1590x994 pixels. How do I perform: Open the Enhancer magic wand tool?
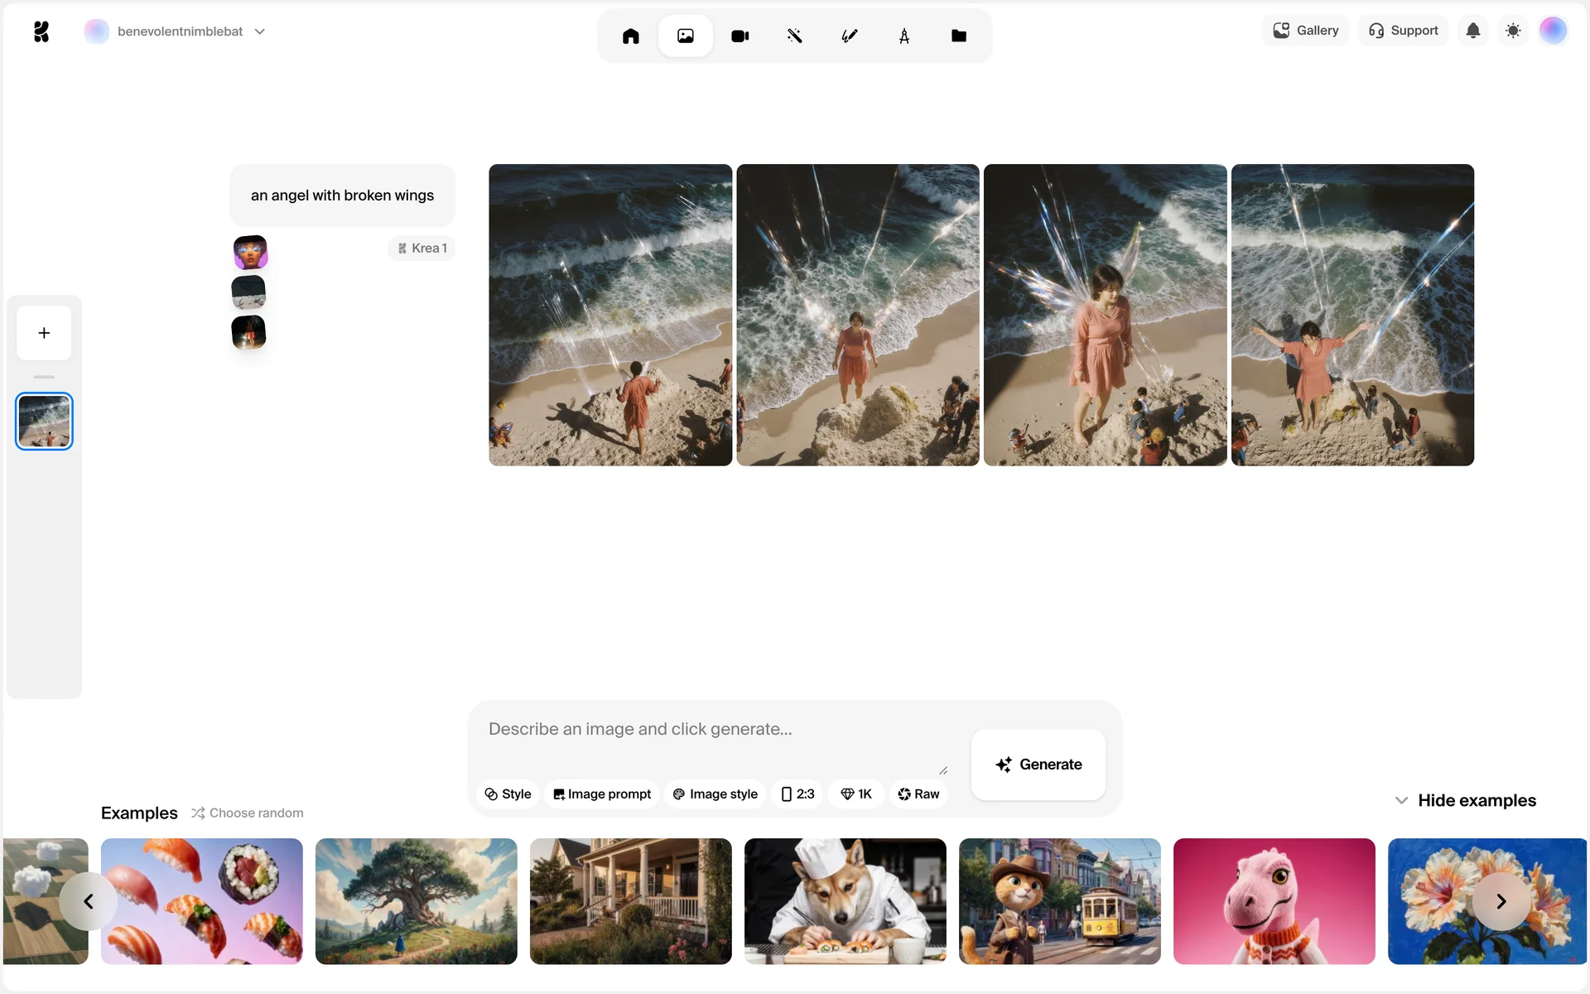[794, 36]
